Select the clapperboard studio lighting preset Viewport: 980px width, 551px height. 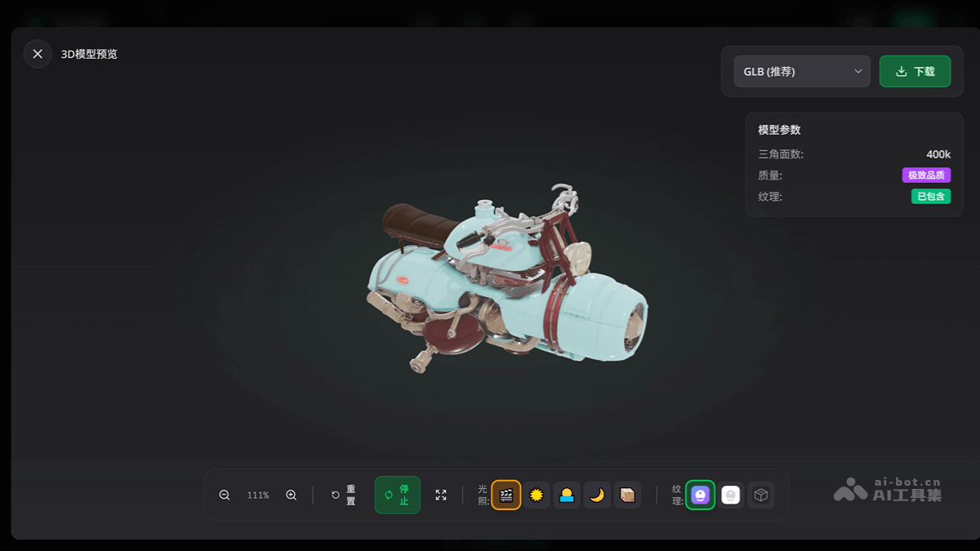(506, 495)
